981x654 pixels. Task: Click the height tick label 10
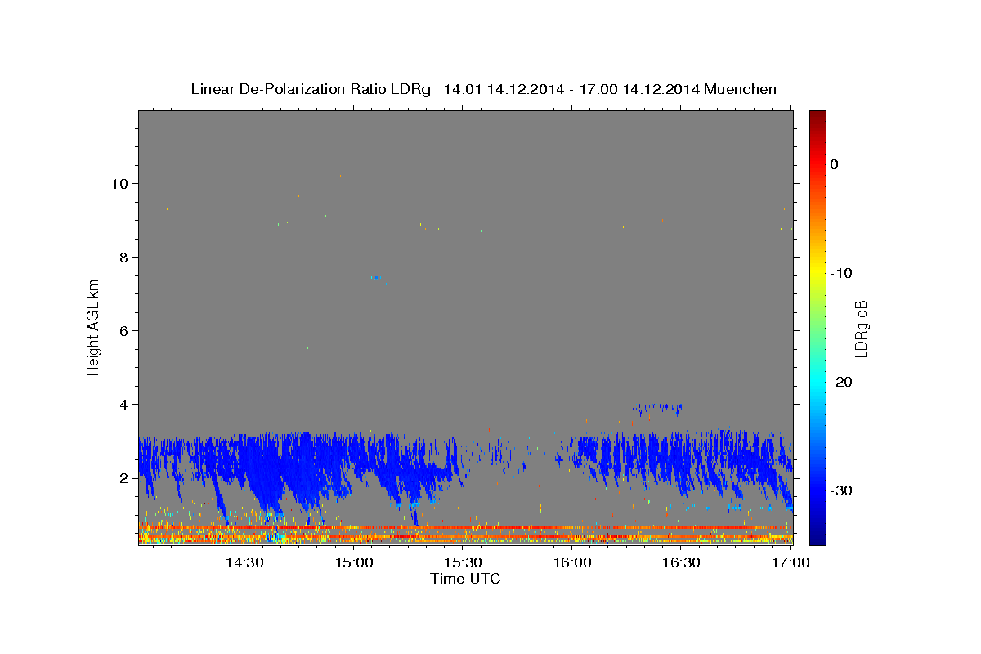click(x=121, y=183)
